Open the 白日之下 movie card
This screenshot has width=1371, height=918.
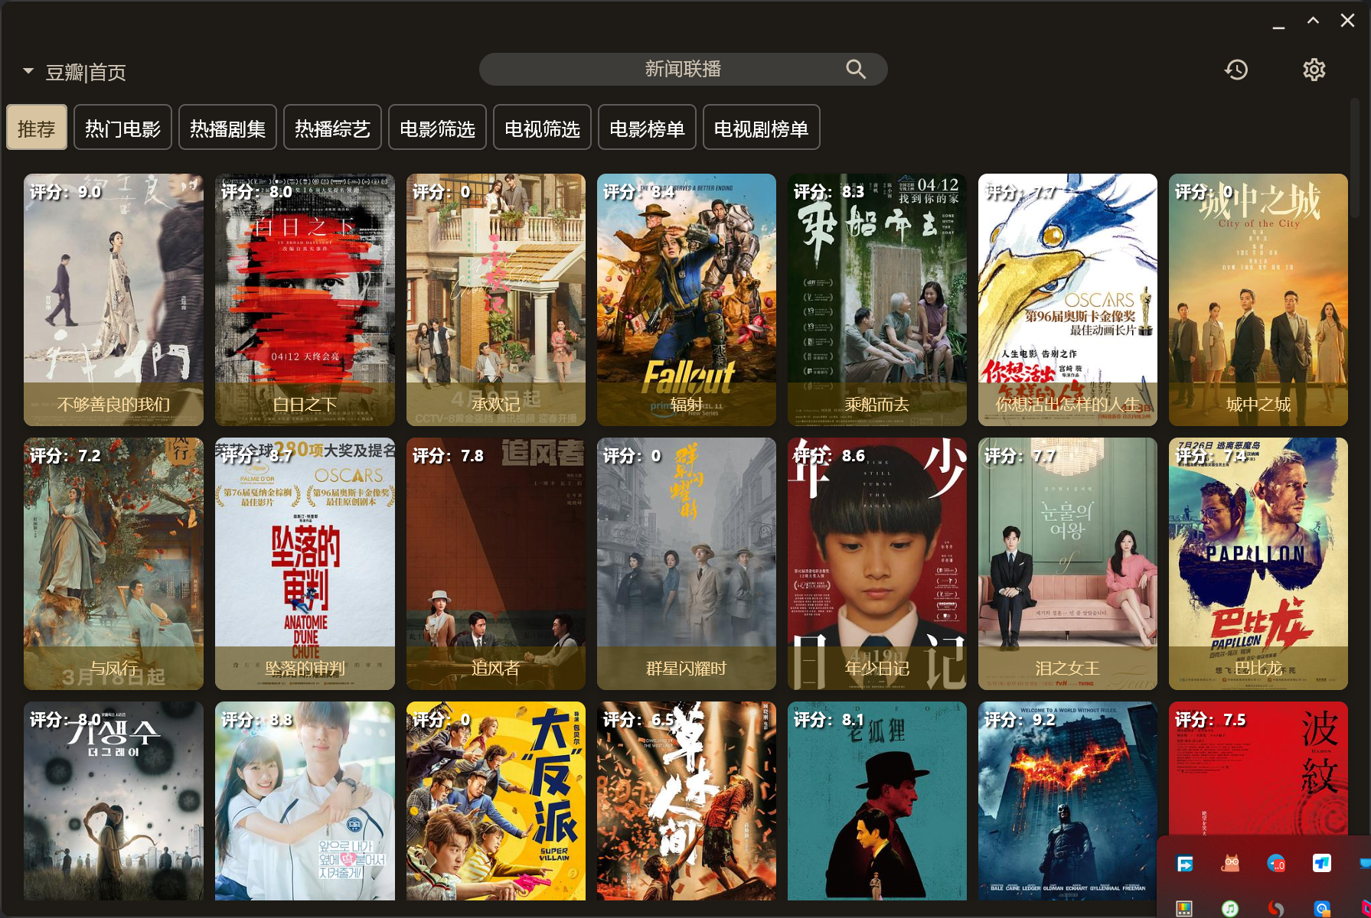[305, 300]
